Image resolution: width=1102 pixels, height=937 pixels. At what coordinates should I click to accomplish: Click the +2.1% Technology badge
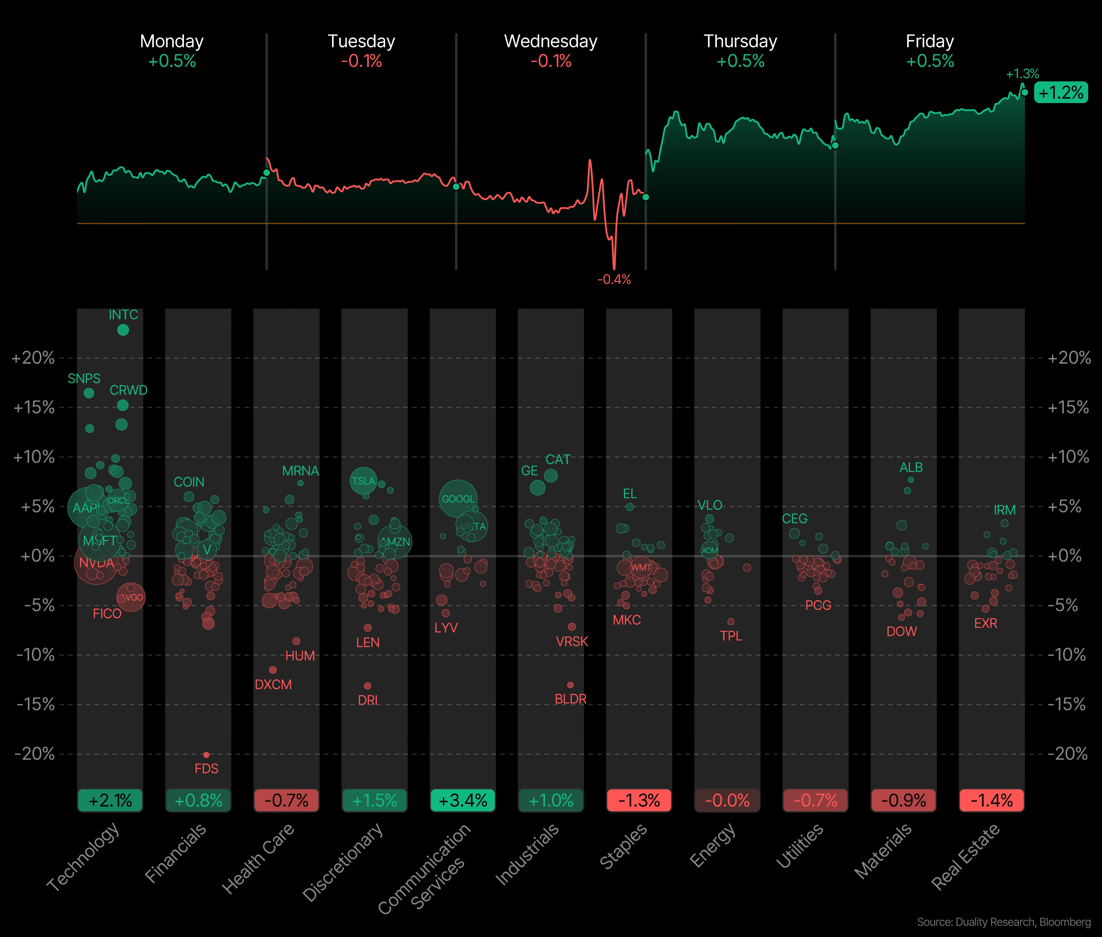110,800
